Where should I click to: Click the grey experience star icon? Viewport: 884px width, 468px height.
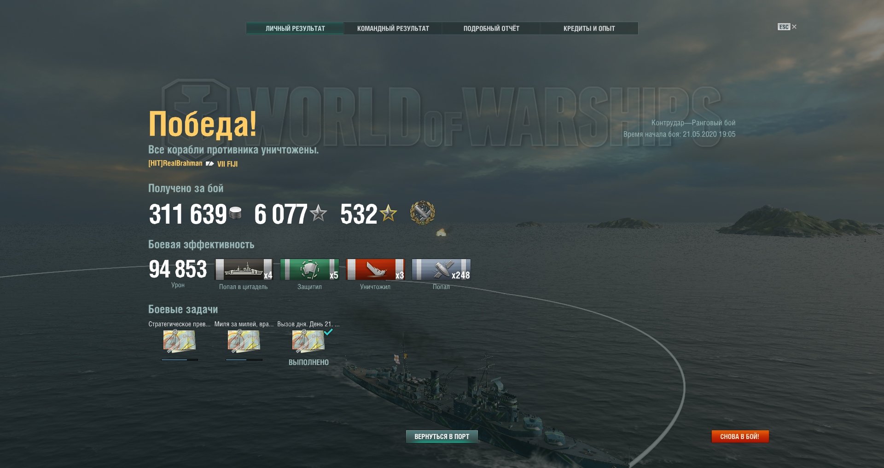[318, 213]
